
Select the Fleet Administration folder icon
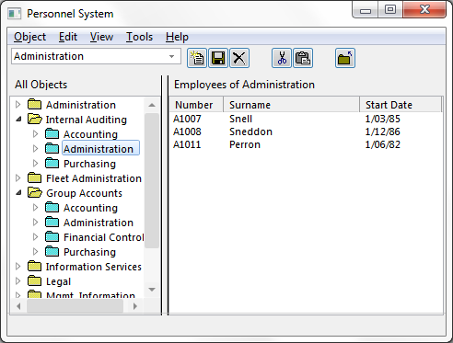(x=34, y=177)
